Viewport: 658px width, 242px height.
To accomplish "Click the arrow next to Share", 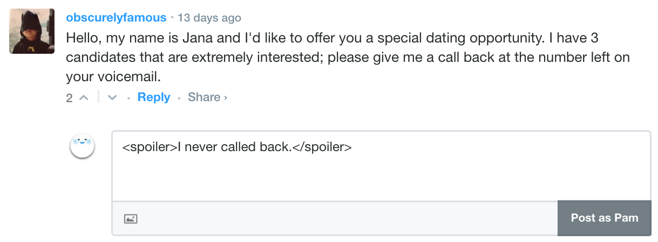I will [226, 98].
